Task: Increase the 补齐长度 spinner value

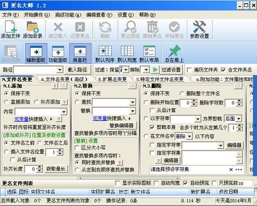Action: coord(39,168)
